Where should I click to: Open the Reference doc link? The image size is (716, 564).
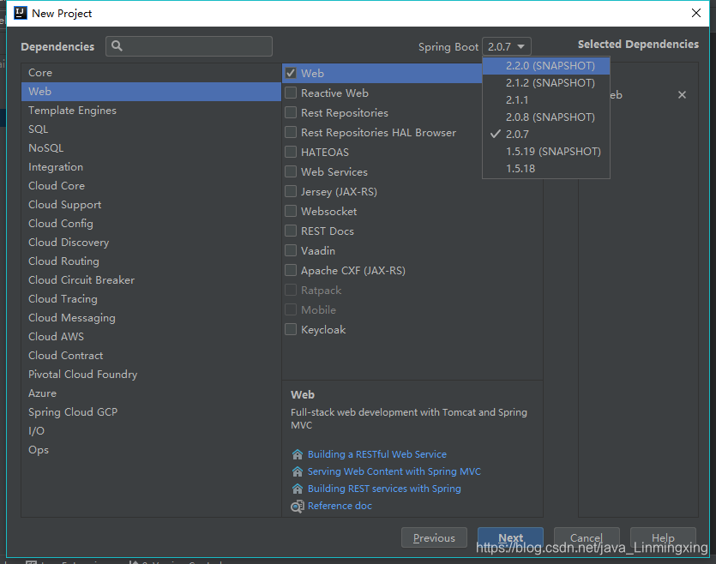tap(340, 506)
